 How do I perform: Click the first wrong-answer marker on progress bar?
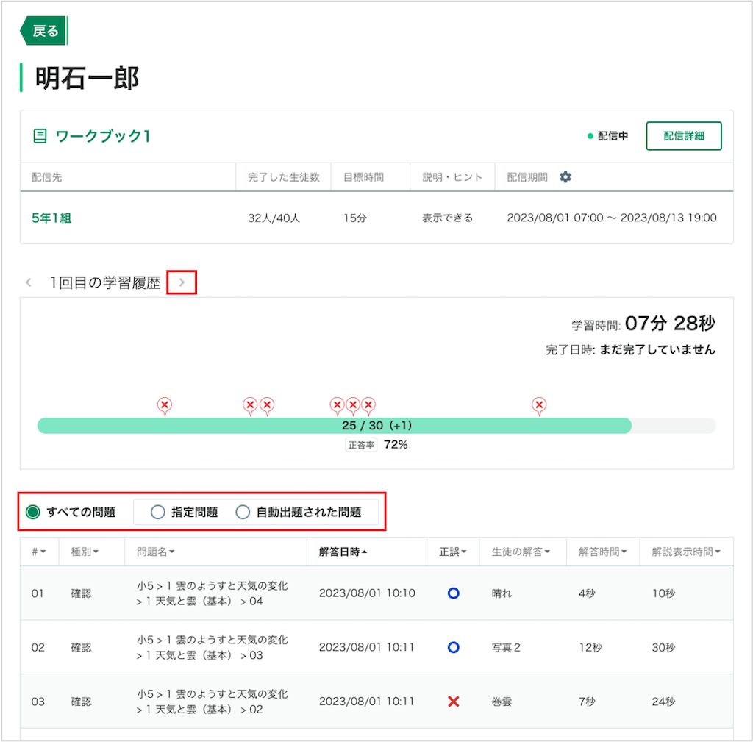tap(165, 406)
